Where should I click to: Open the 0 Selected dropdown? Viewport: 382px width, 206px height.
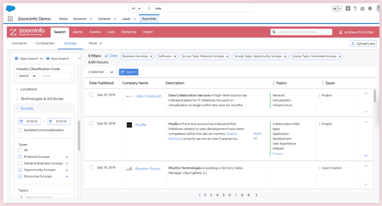pos(101,72)
